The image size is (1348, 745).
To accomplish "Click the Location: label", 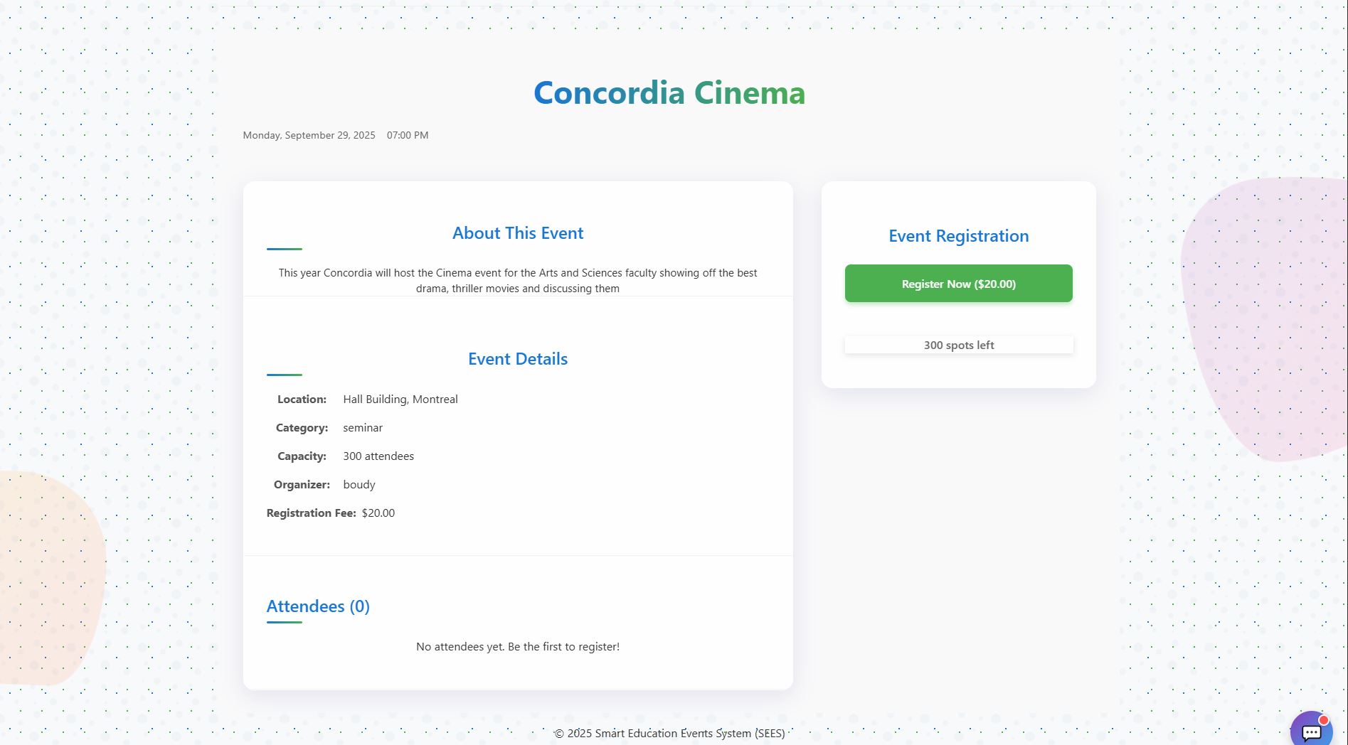I will coord(302,400).
